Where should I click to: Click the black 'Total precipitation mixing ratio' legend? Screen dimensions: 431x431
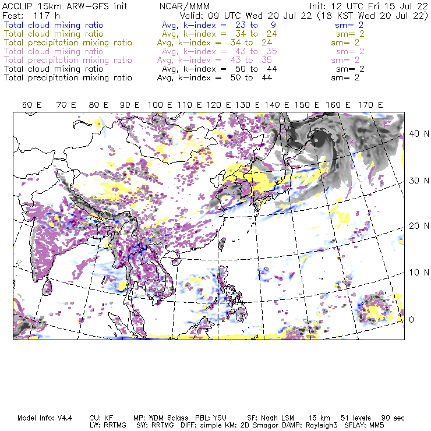tap(68, 78)
